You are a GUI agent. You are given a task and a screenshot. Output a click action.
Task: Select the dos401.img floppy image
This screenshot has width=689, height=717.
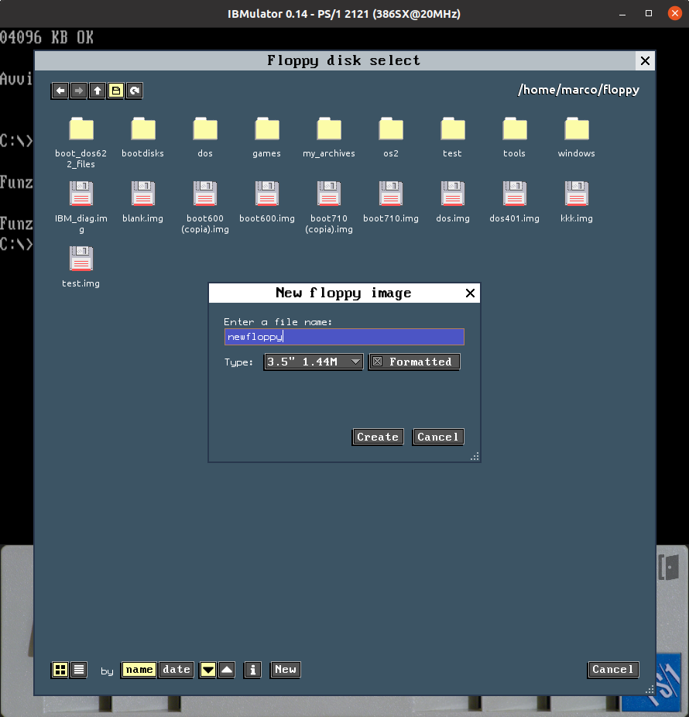point(515,202)
